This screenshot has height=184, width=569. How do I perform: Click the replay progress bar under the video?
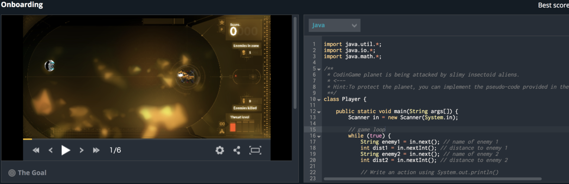click(147, 139)
